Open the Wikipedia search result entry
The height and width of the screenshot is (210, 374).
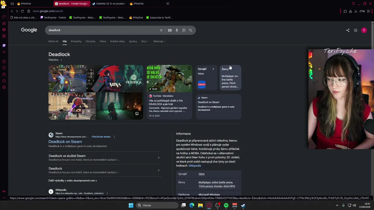click(x=79, y=192)
